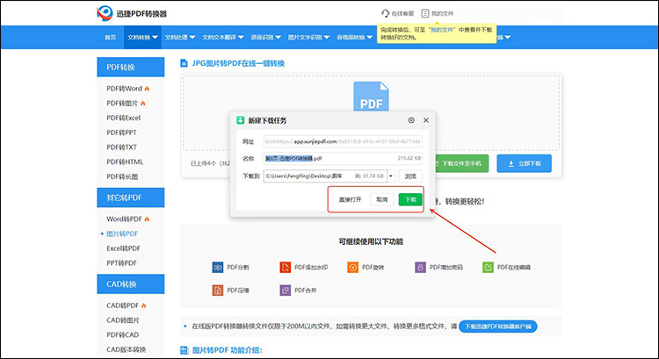659x359 pixels.
Task: Click the green 下载 button
Action: [x=409, y=199]
